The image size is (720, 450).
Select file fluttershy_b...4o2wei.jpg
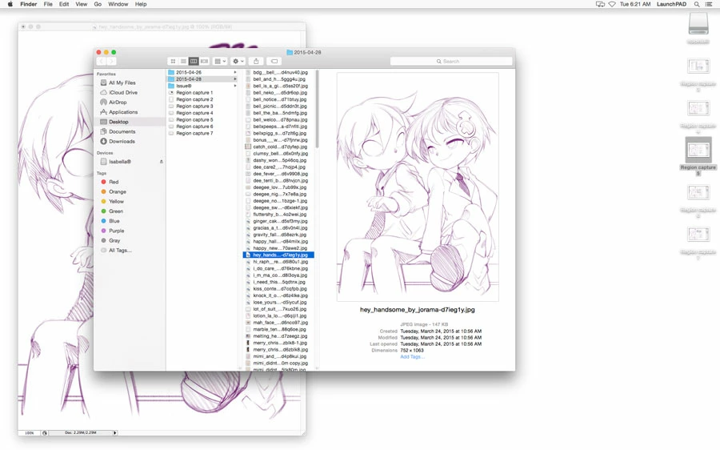pos(278,215)
